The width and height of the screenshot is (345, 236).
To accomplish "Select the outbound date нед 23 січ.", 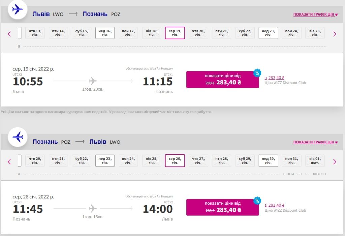I will (x=268, y=33).
